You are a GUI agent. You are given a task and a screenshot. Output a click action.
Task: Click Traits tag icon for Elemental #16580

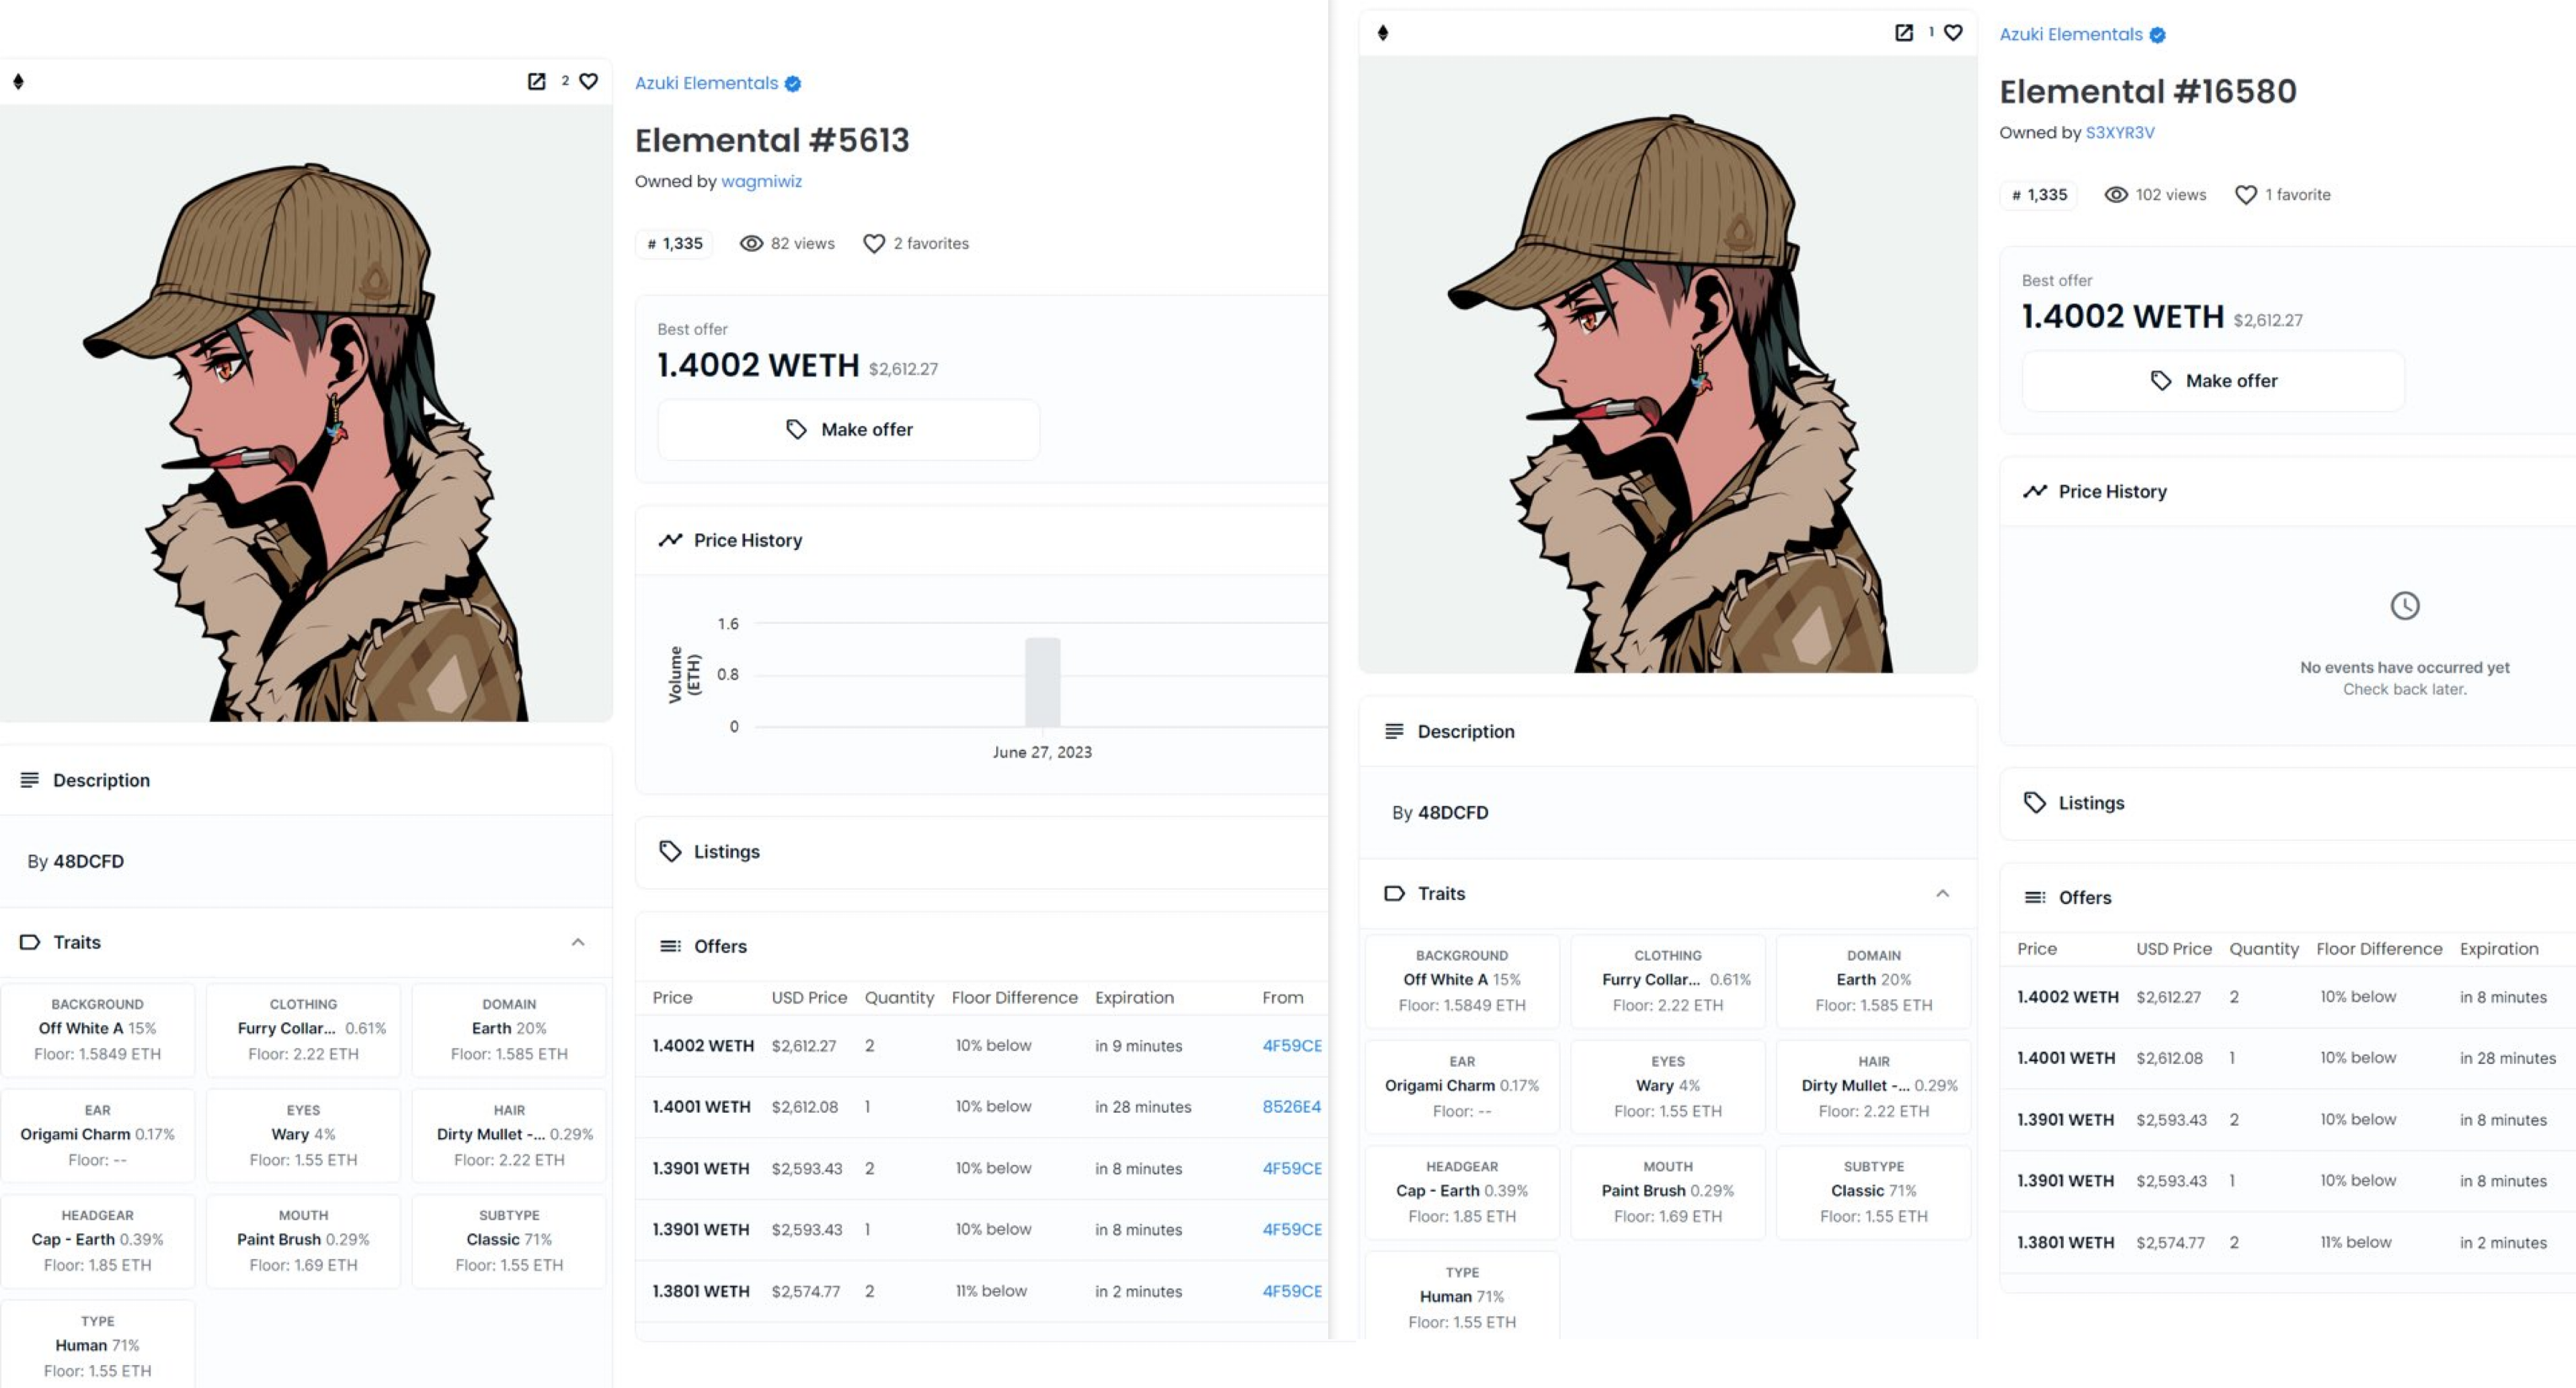1394,894
